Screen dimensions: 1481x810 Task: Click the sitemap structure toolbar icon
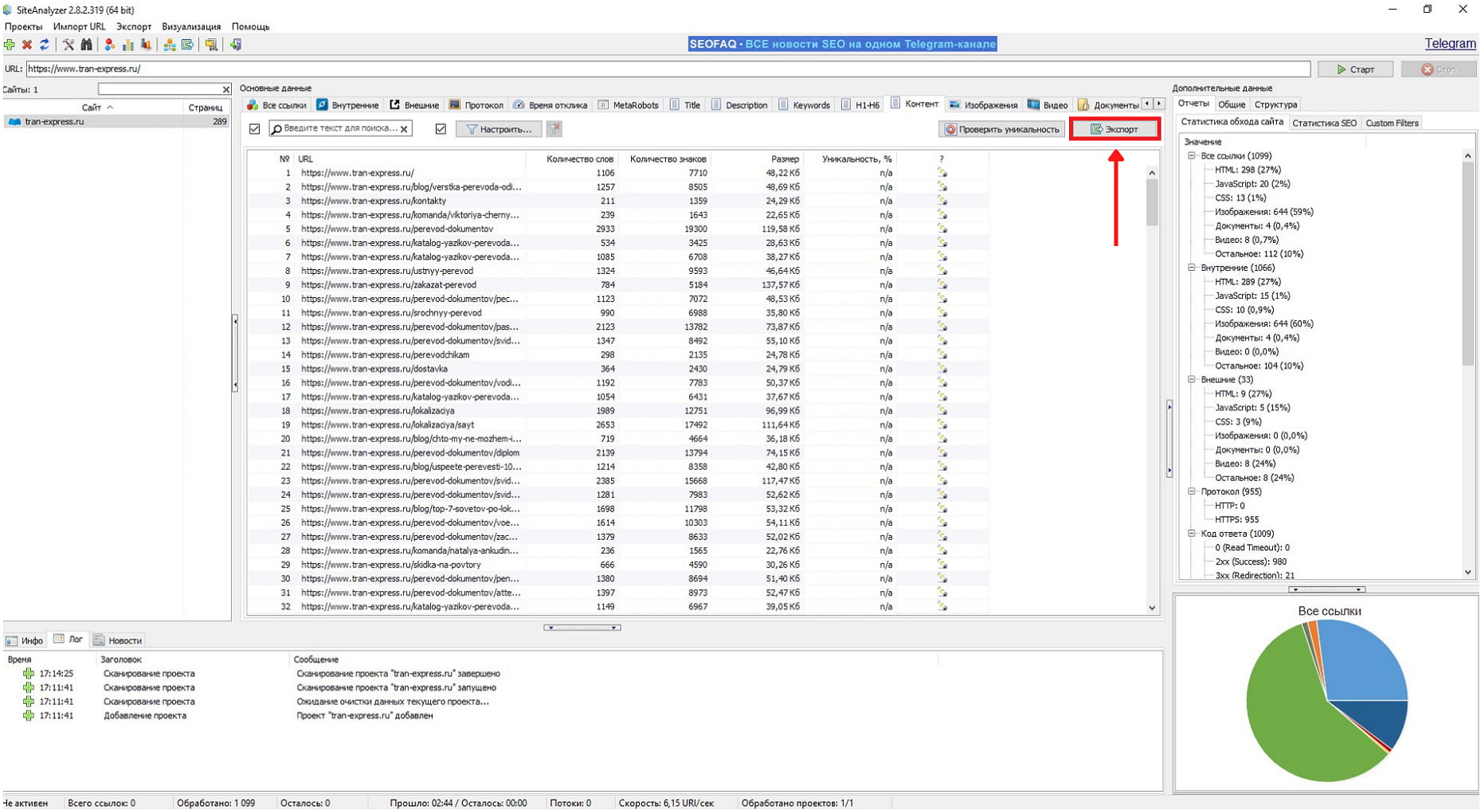pos(170,45)
